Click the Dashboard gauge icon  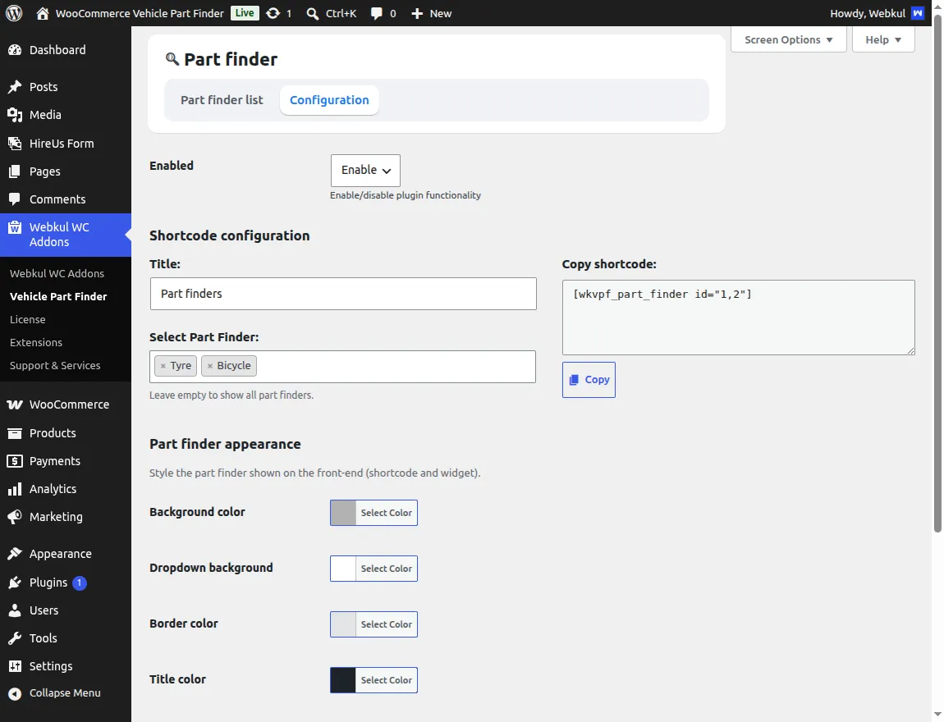[x=15, y=50]
